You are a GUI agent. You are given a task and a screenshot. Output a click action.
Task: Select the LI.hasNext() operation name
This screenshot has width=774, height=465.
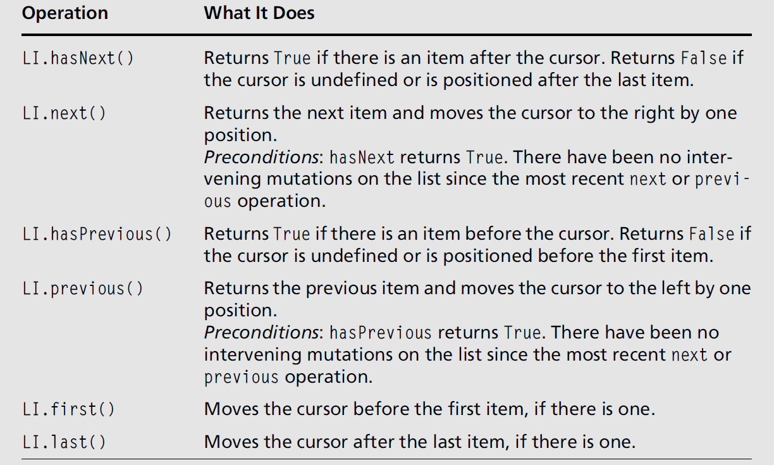(78, 59)
